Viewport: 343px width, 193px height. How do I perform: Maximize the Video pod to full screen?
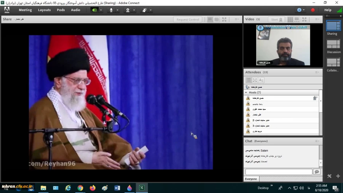(x=304, y=19)
